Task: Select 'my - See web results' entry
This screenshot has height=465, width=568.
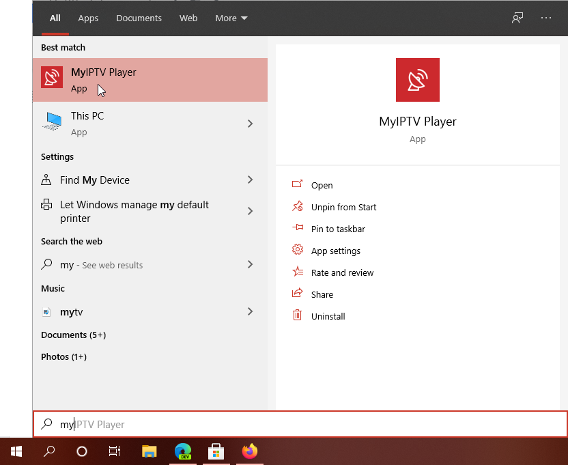Action: 150,264
